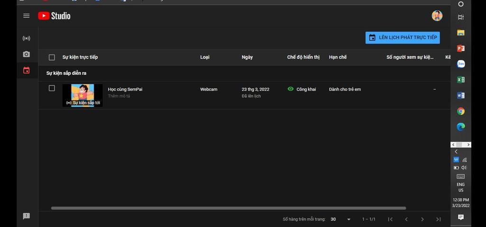
Task: Open the hamburger navigation menu
Action: point(27,16)
